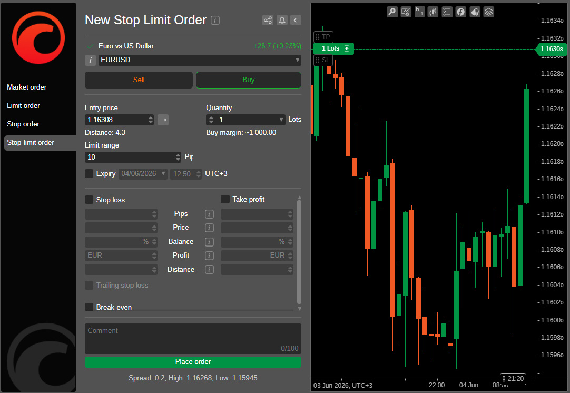The image size is (570, 393).
Task: Adjust the Limit range stepper arrows
Action: 178,157
